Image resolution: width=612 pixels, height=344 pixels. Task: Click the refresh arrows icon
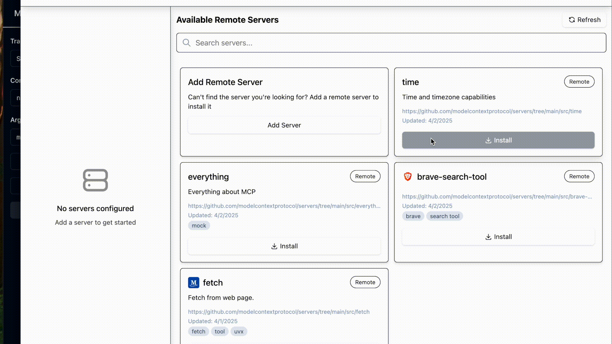click(x=572, y=20)
